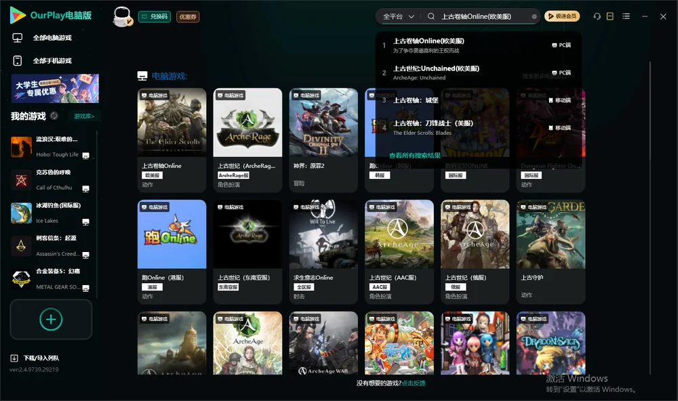Open the 下载/导入列队 download queue
Image resolution: width=678 pixels, height=401 pixels.
point(35,358)
